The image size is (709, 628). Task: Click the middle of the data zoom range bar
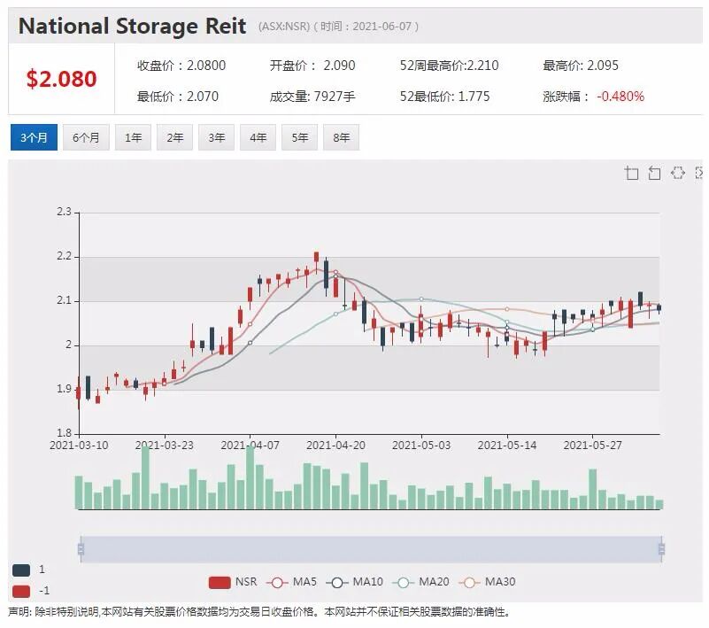(x=371, y=549)
